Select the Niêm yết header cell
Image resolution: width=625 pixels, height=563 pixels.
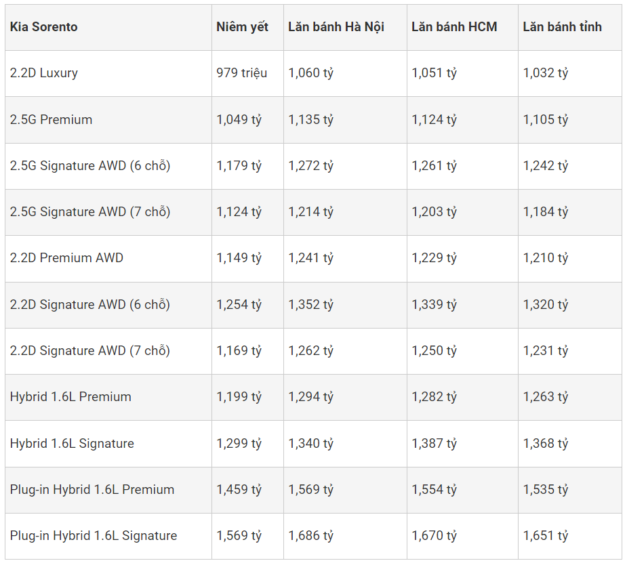point(242,27)
